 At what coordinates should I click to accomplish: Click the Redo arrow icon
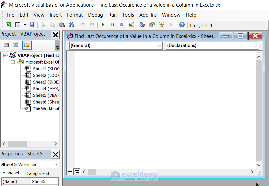92,25
